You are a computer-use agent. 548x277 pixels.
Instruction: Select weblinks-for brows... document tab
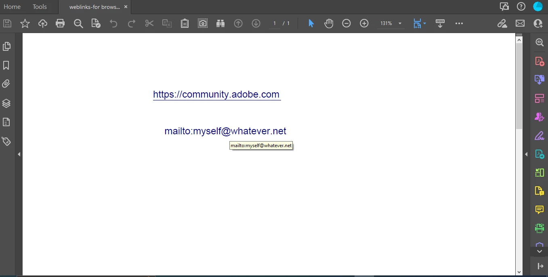94,7
